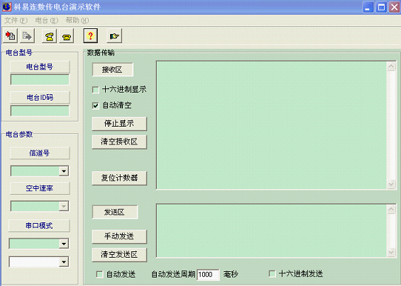Screen dimensions: 401x286
Task: Enable 十六进制显示 checkbox
Action: [x=96, y=90]
